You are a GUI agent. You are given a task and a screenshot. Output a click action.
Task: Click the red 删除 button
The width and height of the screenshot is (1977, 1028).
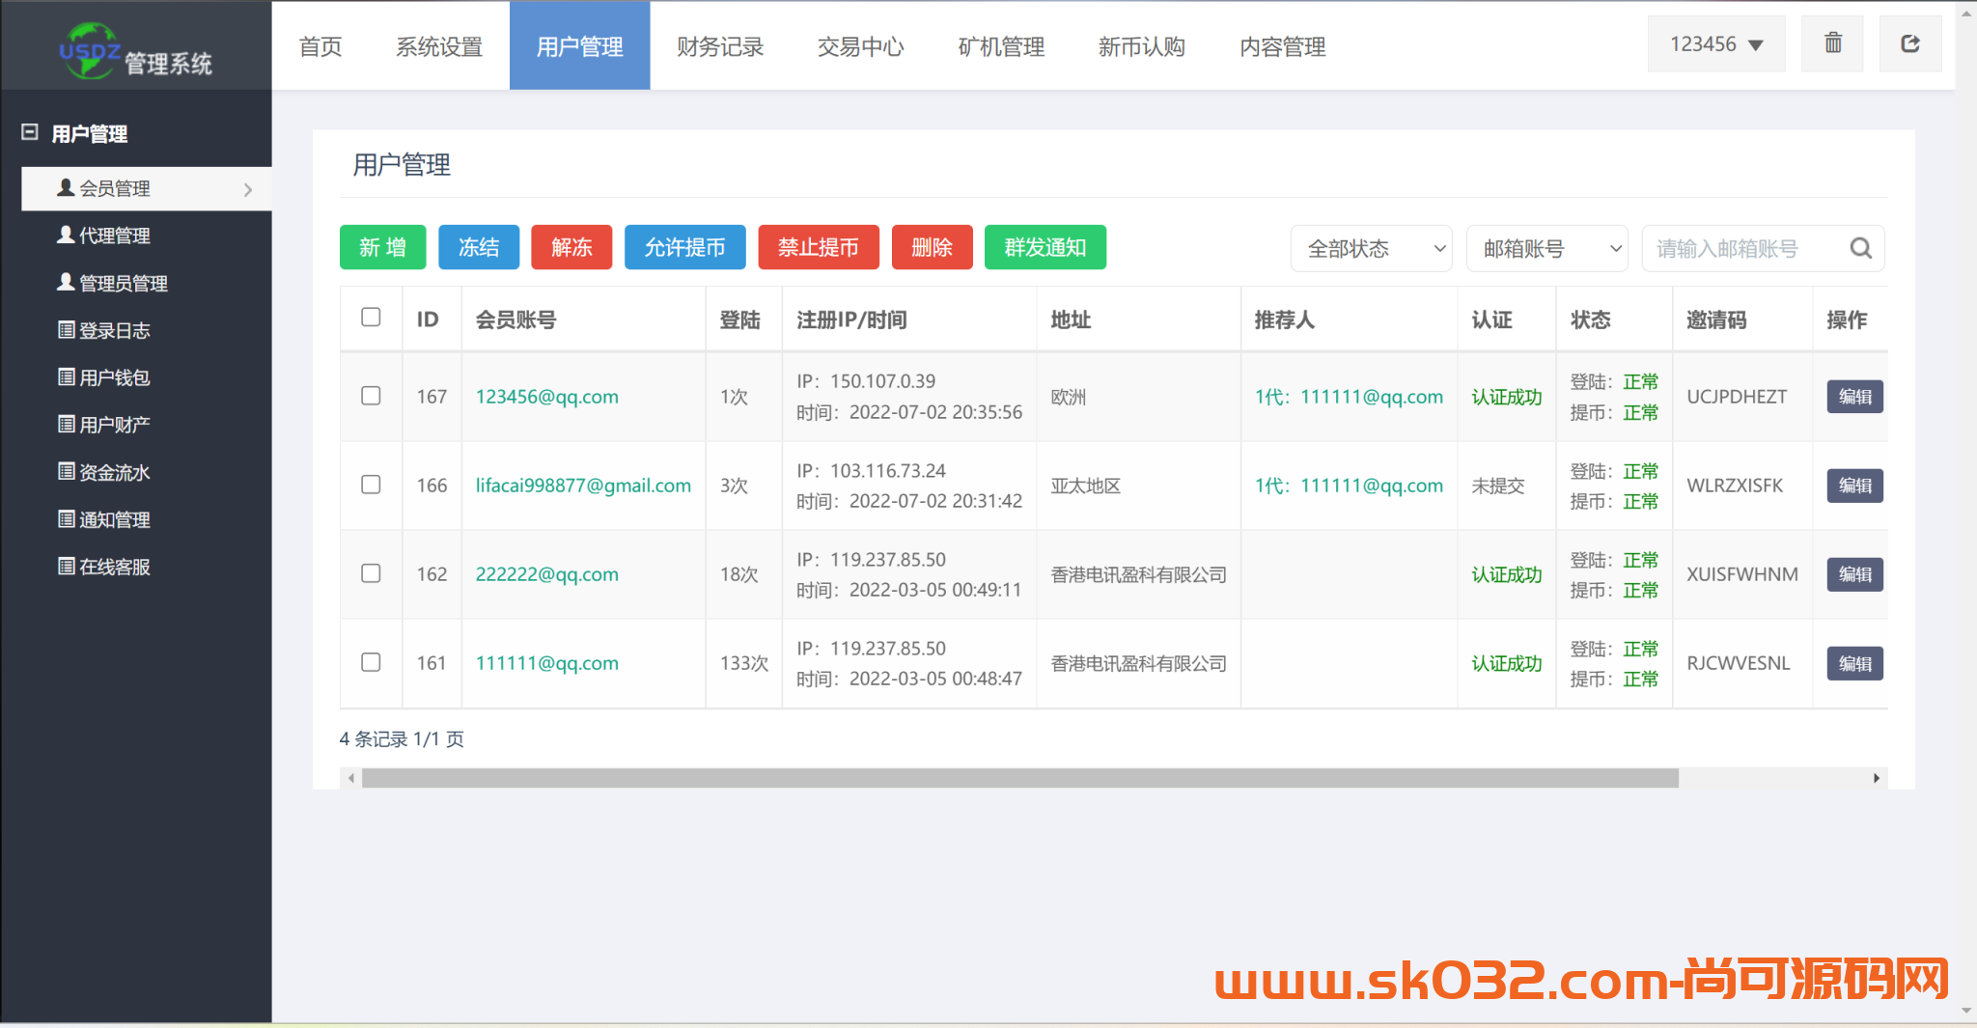(x=933, y=247)
